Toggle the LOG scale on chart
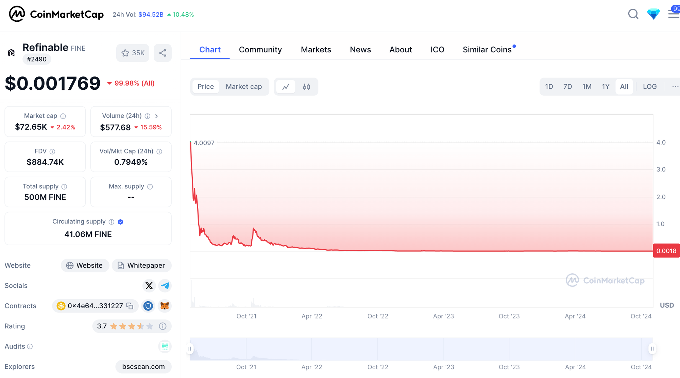 click(x=649, y=87)
